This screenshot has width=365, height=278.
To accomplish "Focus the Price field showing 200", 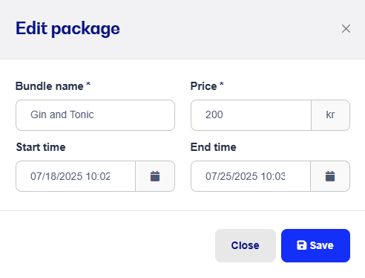I will tap(251, 115).
